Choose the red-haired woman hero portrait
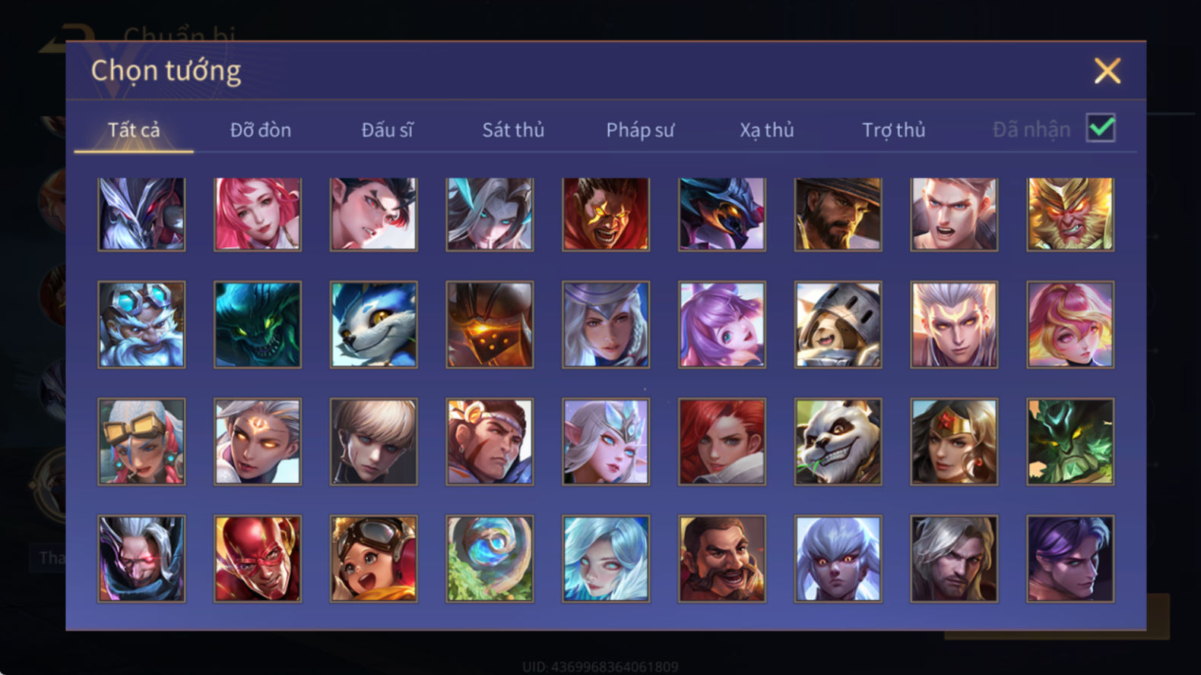This screenshot has width=1201, height=675. [x=721, y=442]
